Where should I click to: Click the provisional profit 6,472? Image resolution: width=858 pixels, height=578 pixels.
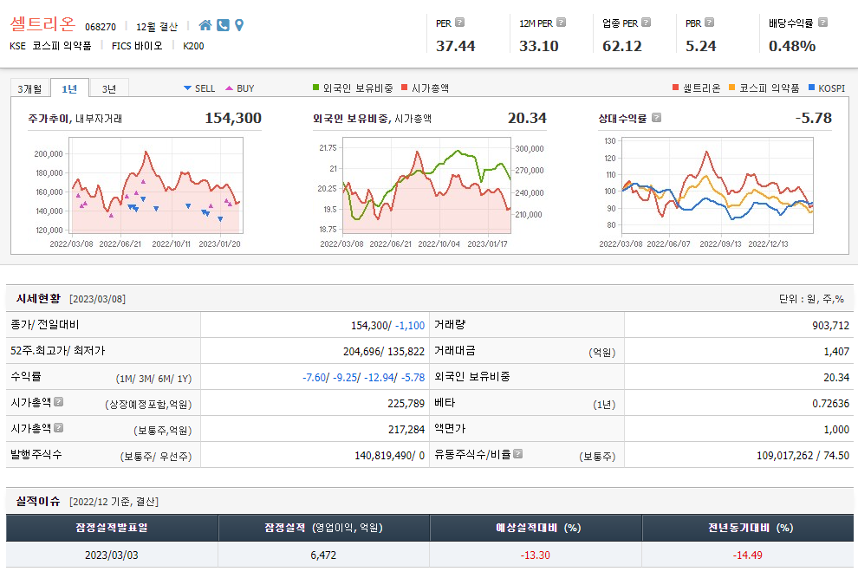coord(323,555)
